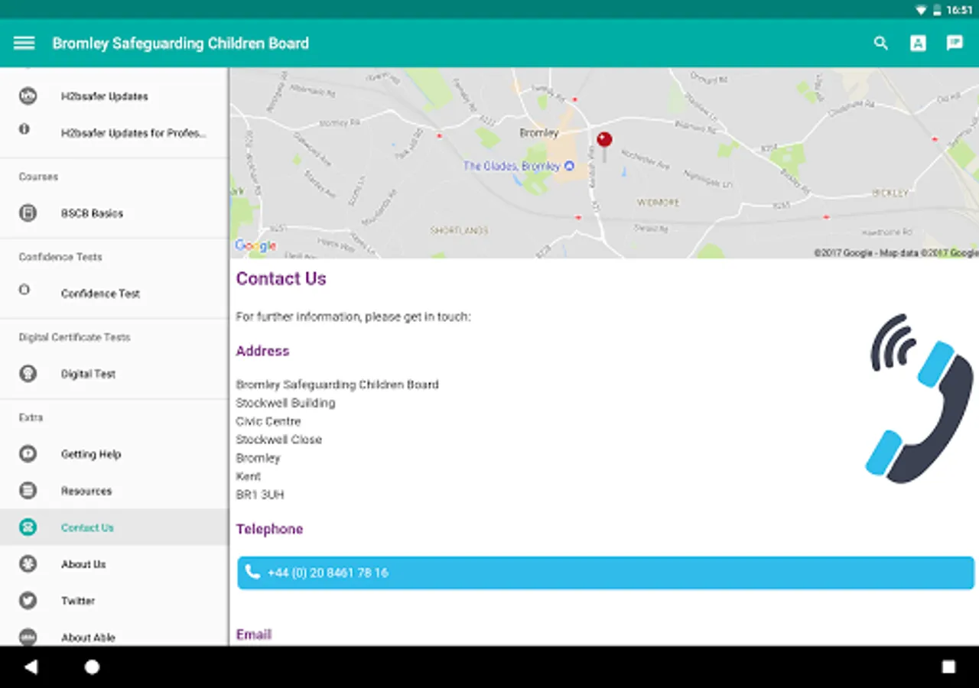979x688 pixels.
Task: Click the info icon beside H2bsafer Updates for Professionals
Action: pos(24,129)
